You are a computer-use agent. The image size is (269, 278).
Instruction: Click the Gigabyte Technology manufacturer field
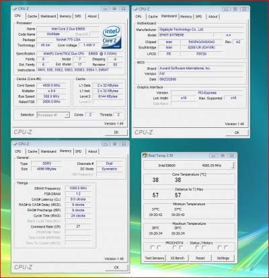pos(200,30)
